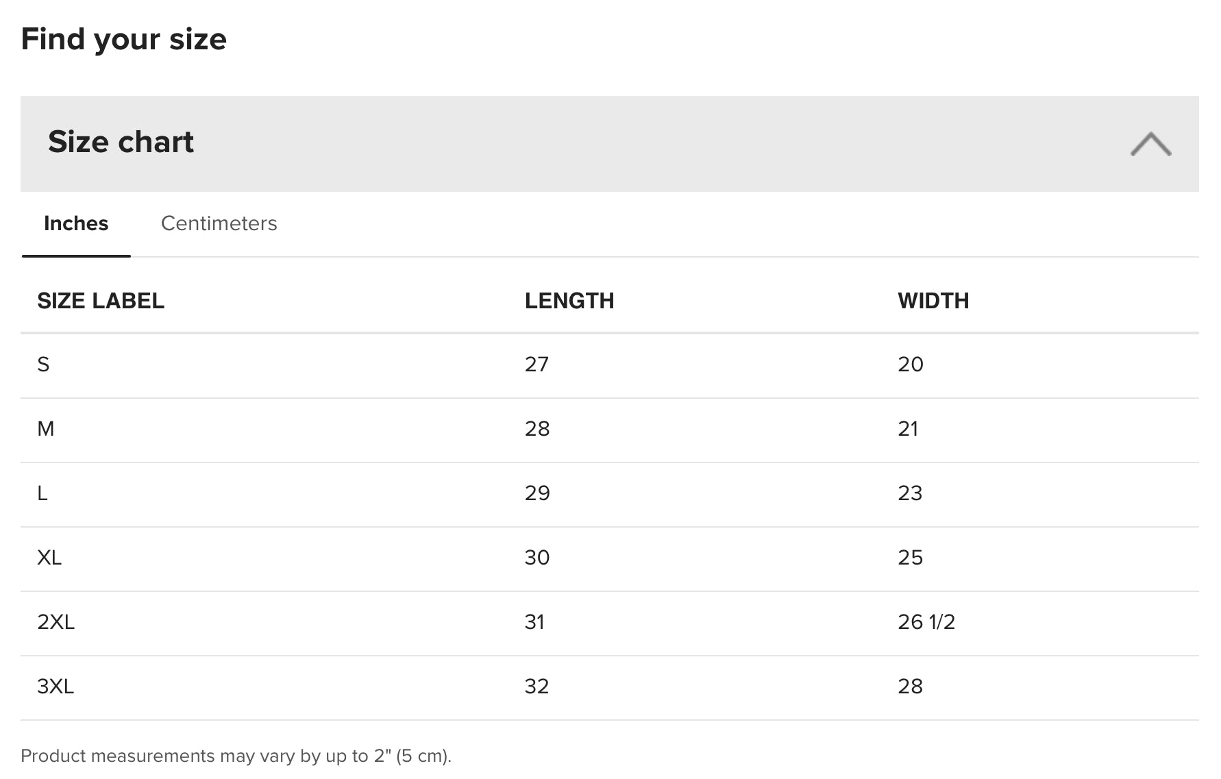Viewport: 1221px width, 779px height.
Task: Click the WIDTH column header
Action: click(x=933, y=301)
